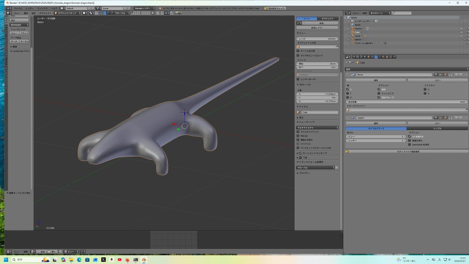The image size is (469, 264).
Task: Enable the Mirror Z axis checkbox
Action: tap(348, 97)
